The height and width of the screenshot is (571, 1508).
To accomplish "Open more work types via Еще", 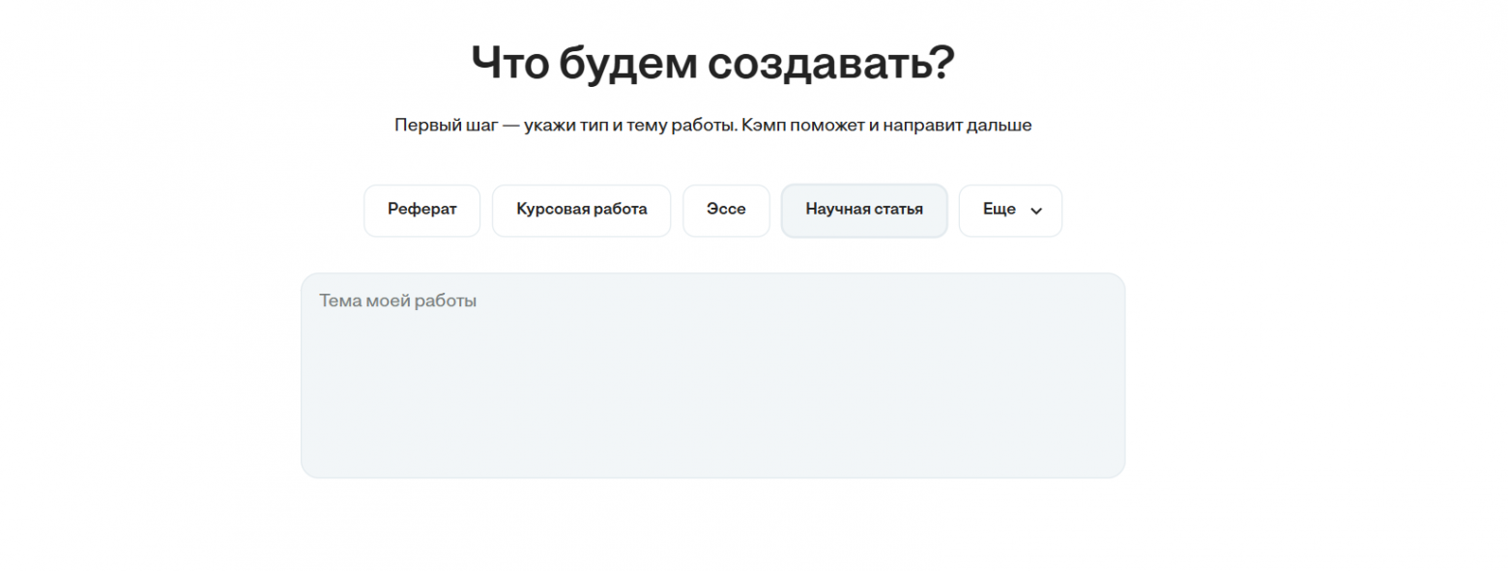I will pyautogui.click(x=1010, y=211).
